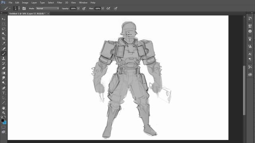Toggle Quick Mask mode
Viewport: 255px width, 143px height.
(x=4, y=127)
